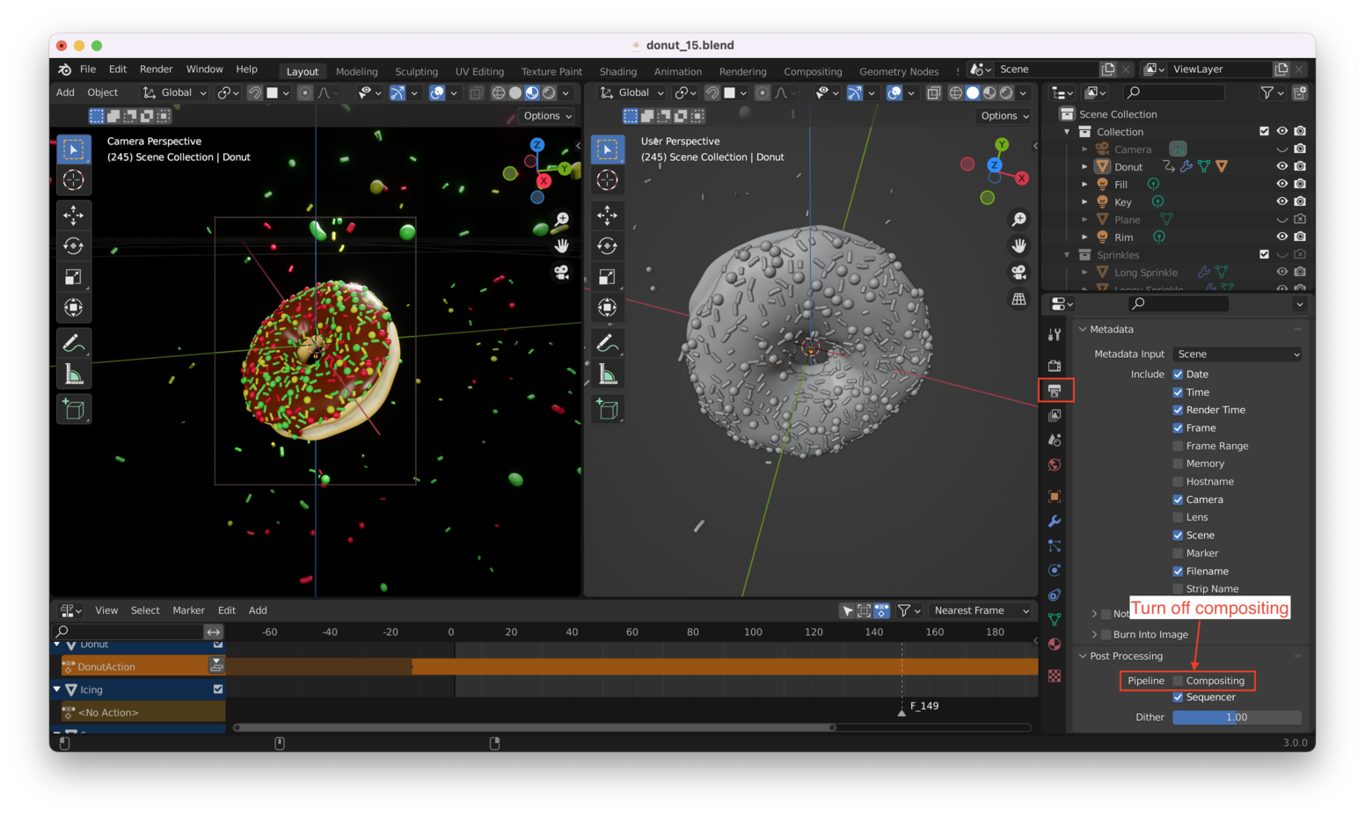
Task: Toggle camera view using viewport camera icon
Action: point(562,273)
